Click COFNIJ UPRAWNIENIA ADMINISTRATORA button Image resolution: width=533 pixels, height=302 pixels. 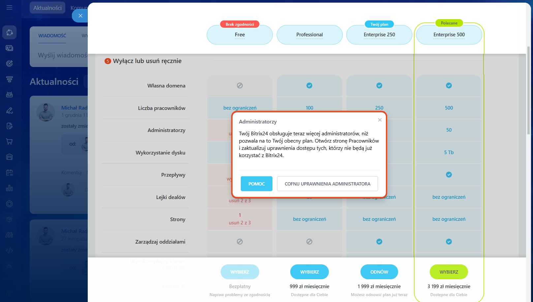(328, 184)
